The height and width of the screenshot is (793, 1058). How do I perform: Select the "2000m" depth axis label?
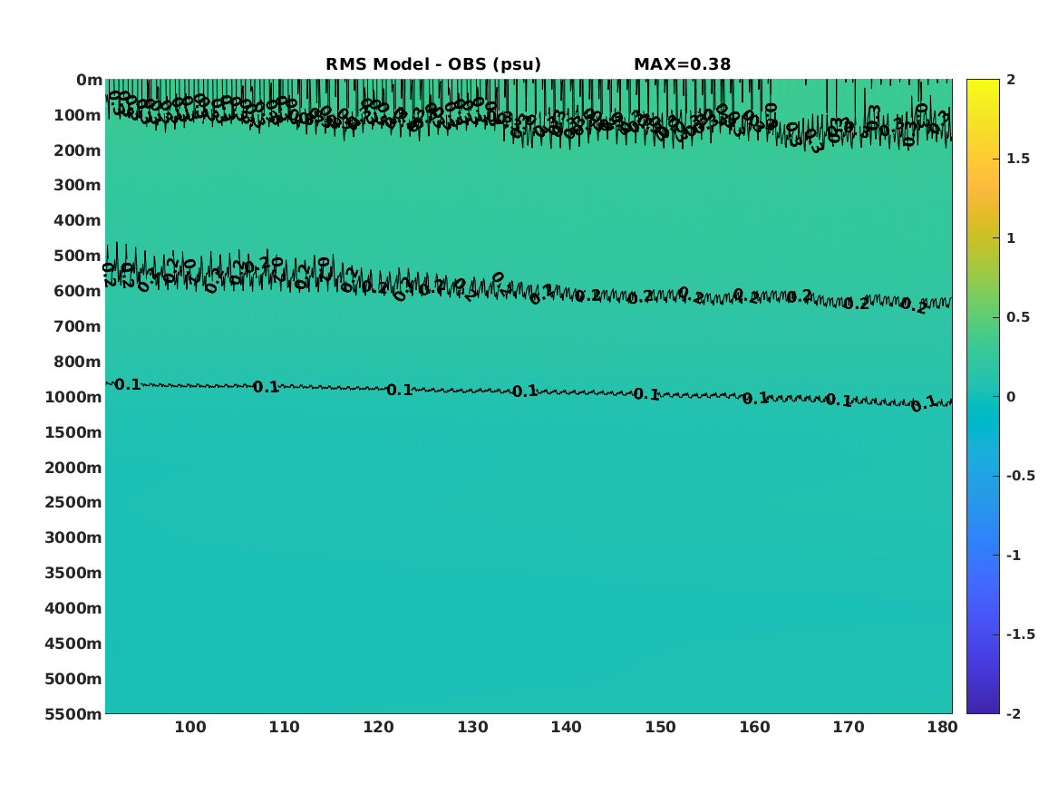coord(73,468)
